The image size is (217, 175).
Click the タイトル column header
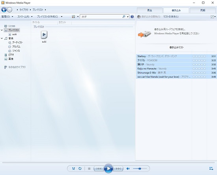(36, 22)
